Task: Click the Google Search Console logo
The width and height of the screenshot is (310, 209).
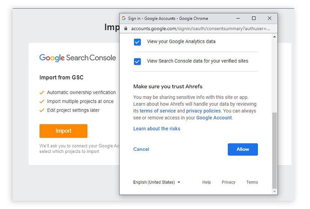Action: (x=77, y=58)
